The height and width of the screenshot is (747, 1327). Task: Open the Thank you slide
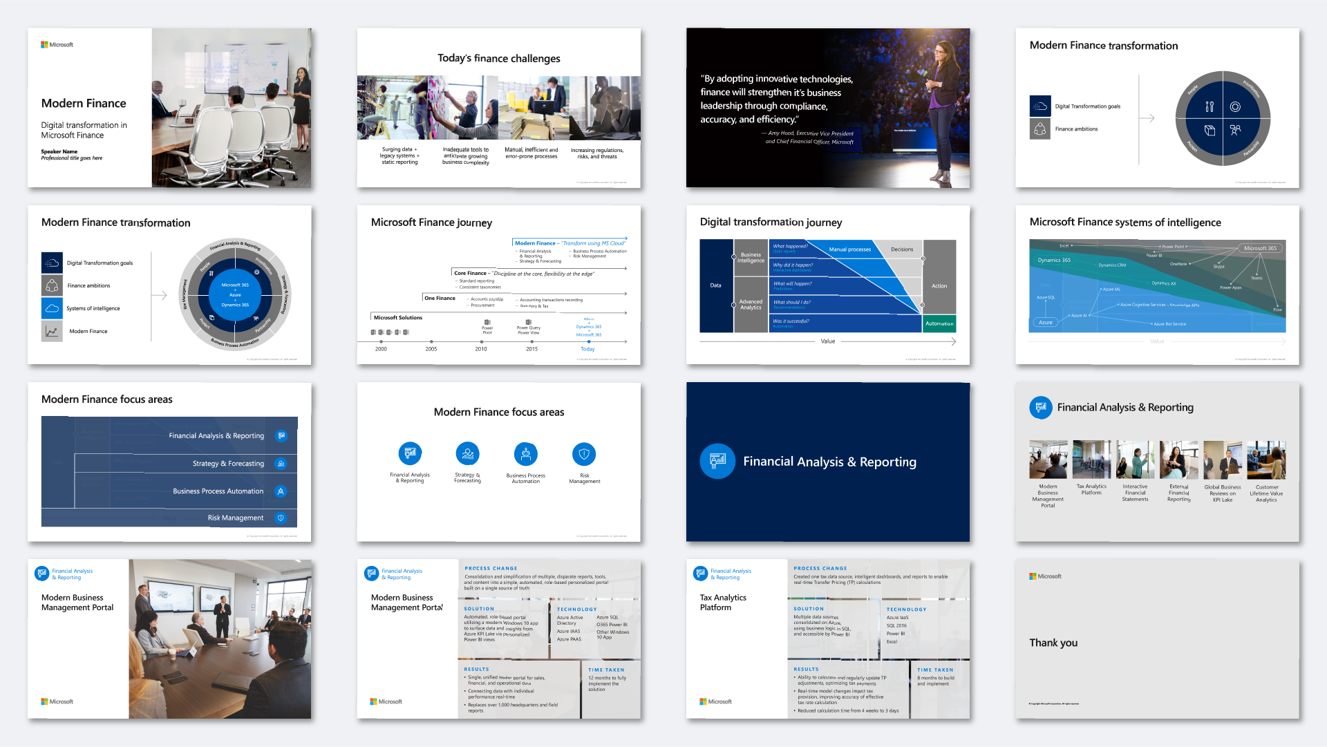[x=1157, y=639]
